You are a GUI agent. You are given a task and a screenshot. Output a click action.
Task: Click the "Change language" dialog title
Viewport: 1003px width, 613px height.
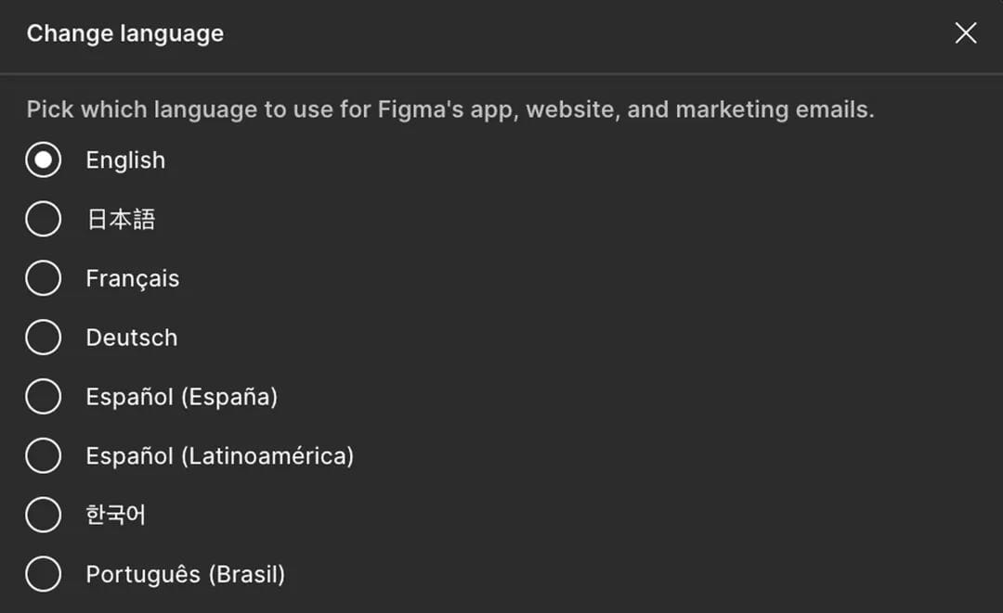coord(124,34)
